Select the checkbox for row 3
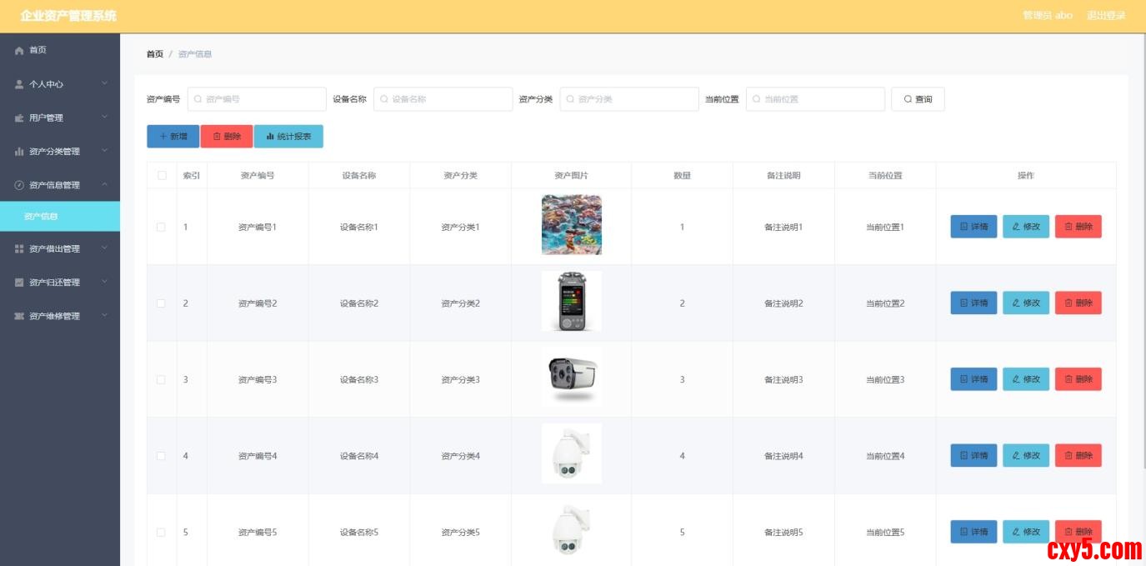Screen dimensions: 1146x566 [162, 379]
